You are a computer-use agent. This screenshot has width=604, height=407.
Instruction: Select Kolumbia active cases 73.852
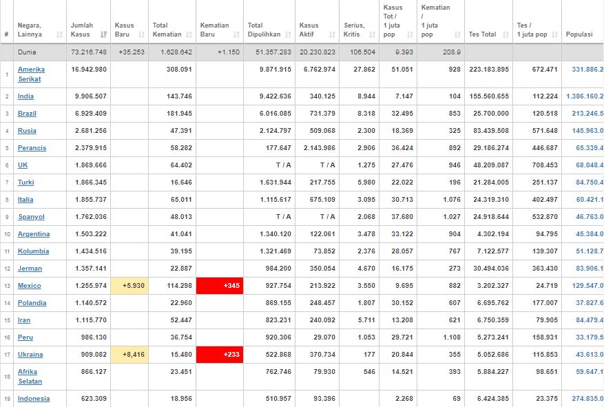pos(324,251)
